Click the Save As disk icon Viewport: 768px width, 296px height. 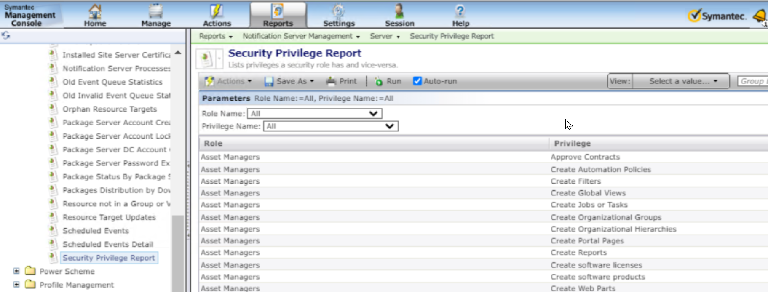click(x=268, y=81)
